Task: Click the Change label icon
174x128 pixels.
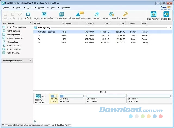Action: click(4, 42)
